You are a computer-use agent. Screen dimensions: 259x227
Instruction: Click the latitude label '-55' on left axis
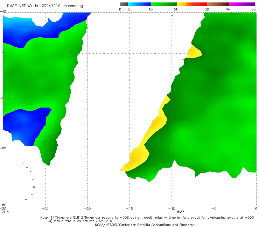3,148
